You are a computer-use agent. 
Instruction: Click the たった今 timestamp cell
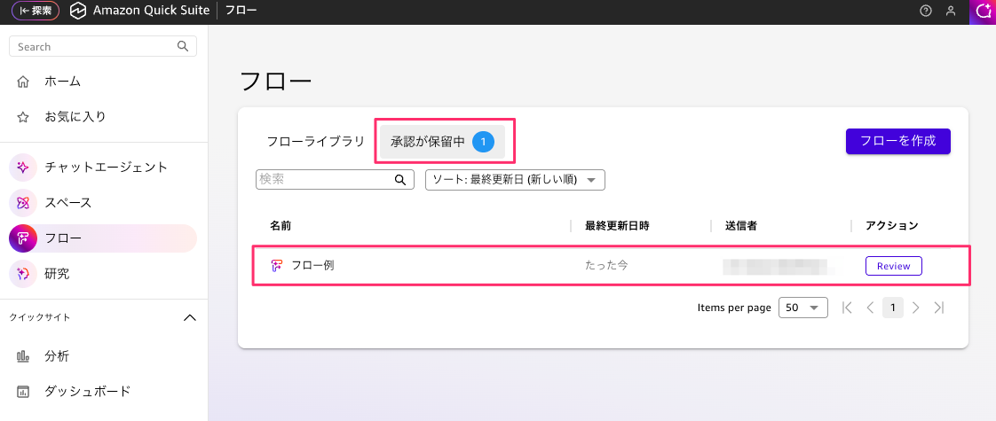coord(606,266)
